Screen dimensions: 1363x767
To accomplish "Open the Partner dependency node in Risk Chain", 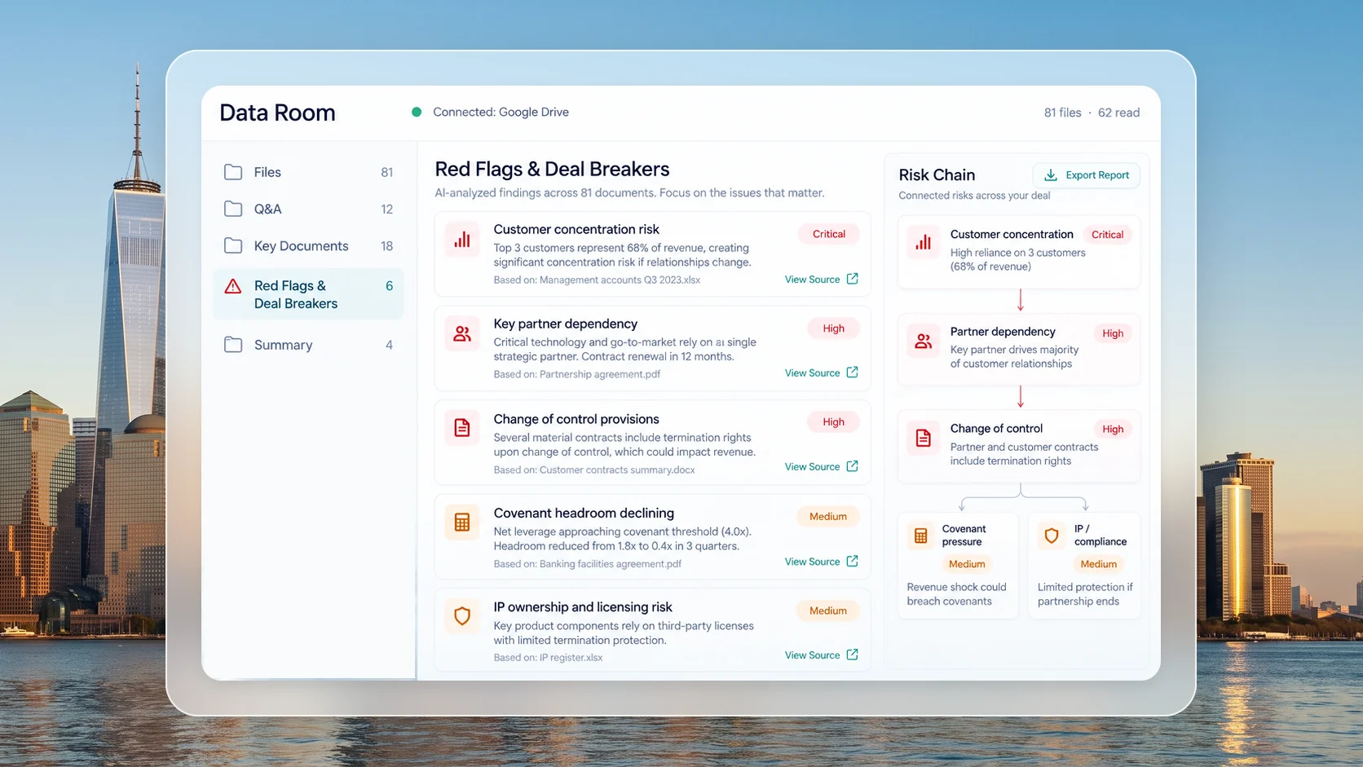I will [1019, 349].
